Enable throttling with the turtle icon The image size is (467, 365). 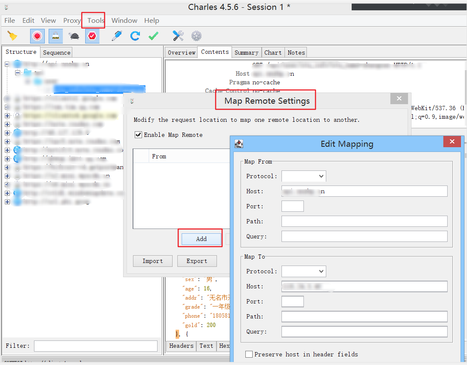(74, 36)
